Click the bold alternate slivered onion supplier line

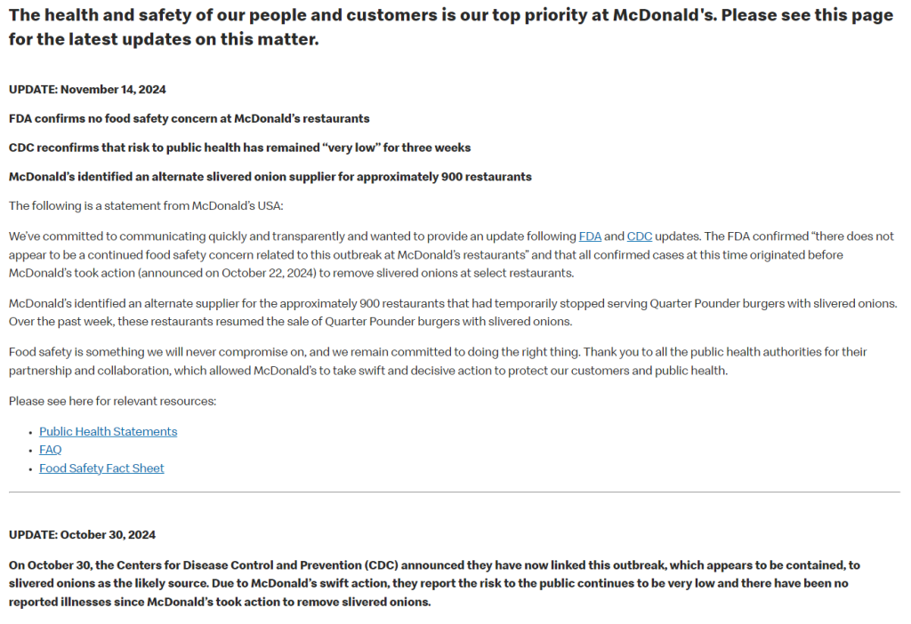coord(270,177)
